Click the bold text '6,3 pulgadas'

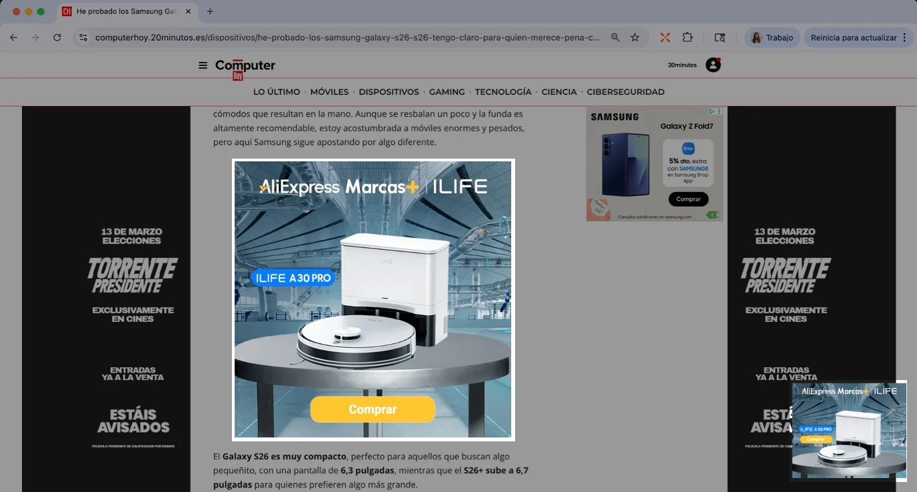369,471
